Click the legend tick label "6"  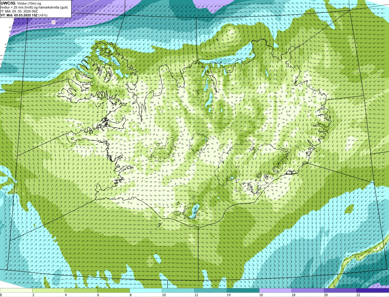click(x=98, y=295)
